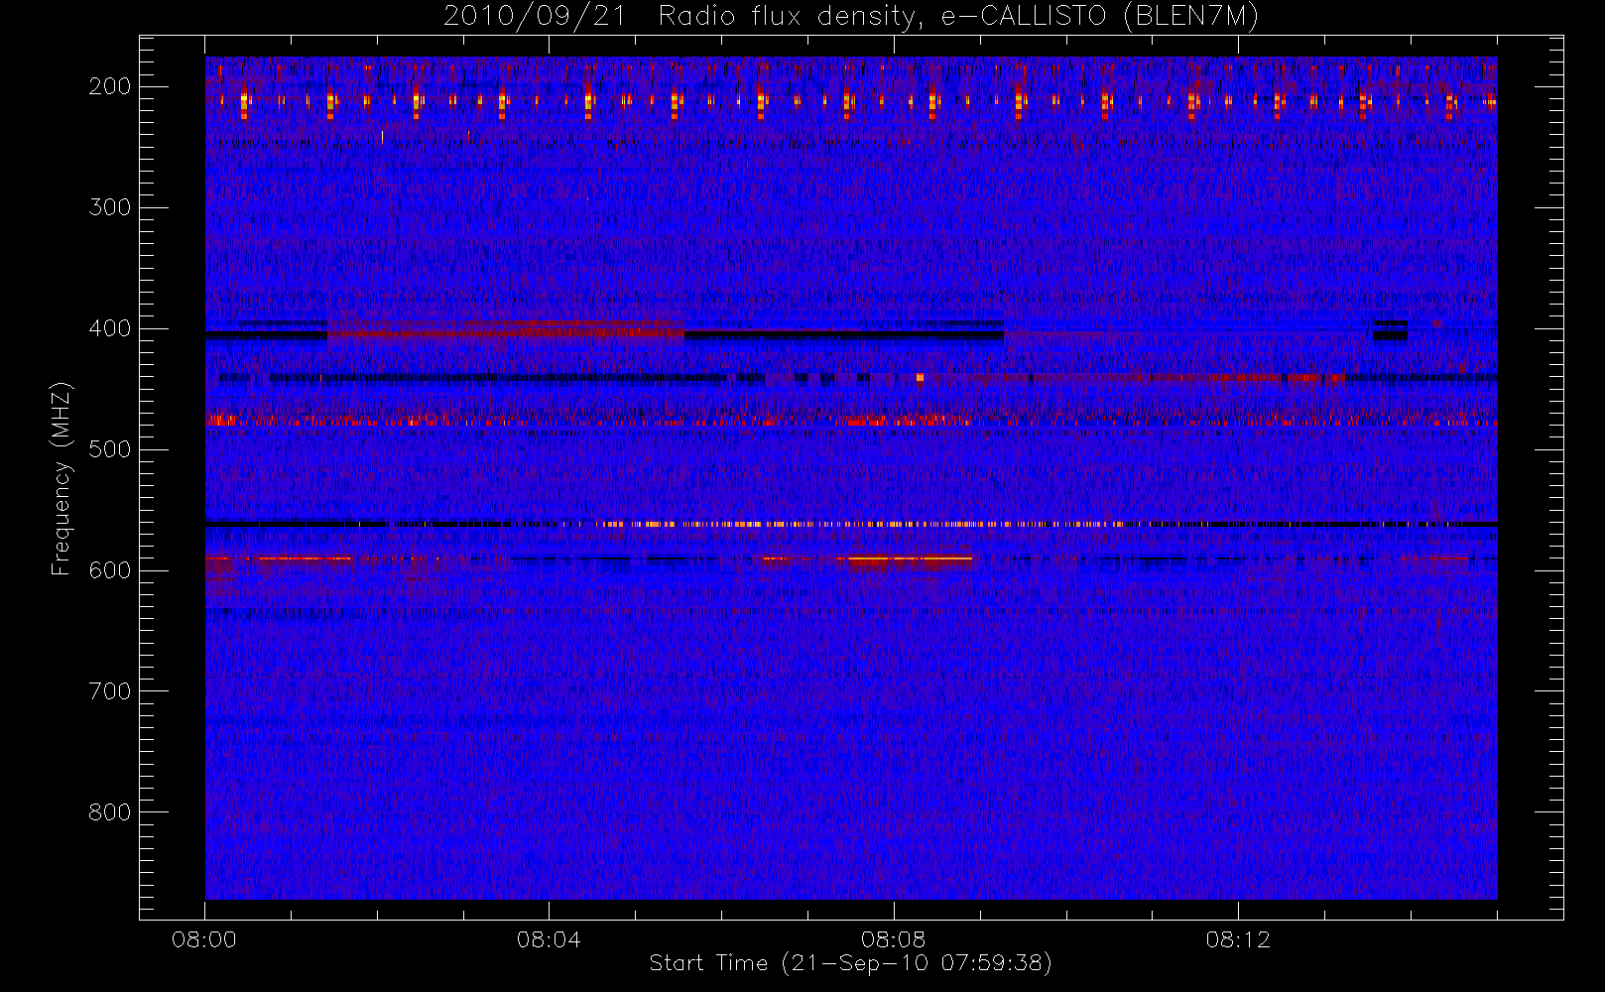Click the 08:04 time tick label
Screen dimensions: 1605x992
[x=549, y=939]
